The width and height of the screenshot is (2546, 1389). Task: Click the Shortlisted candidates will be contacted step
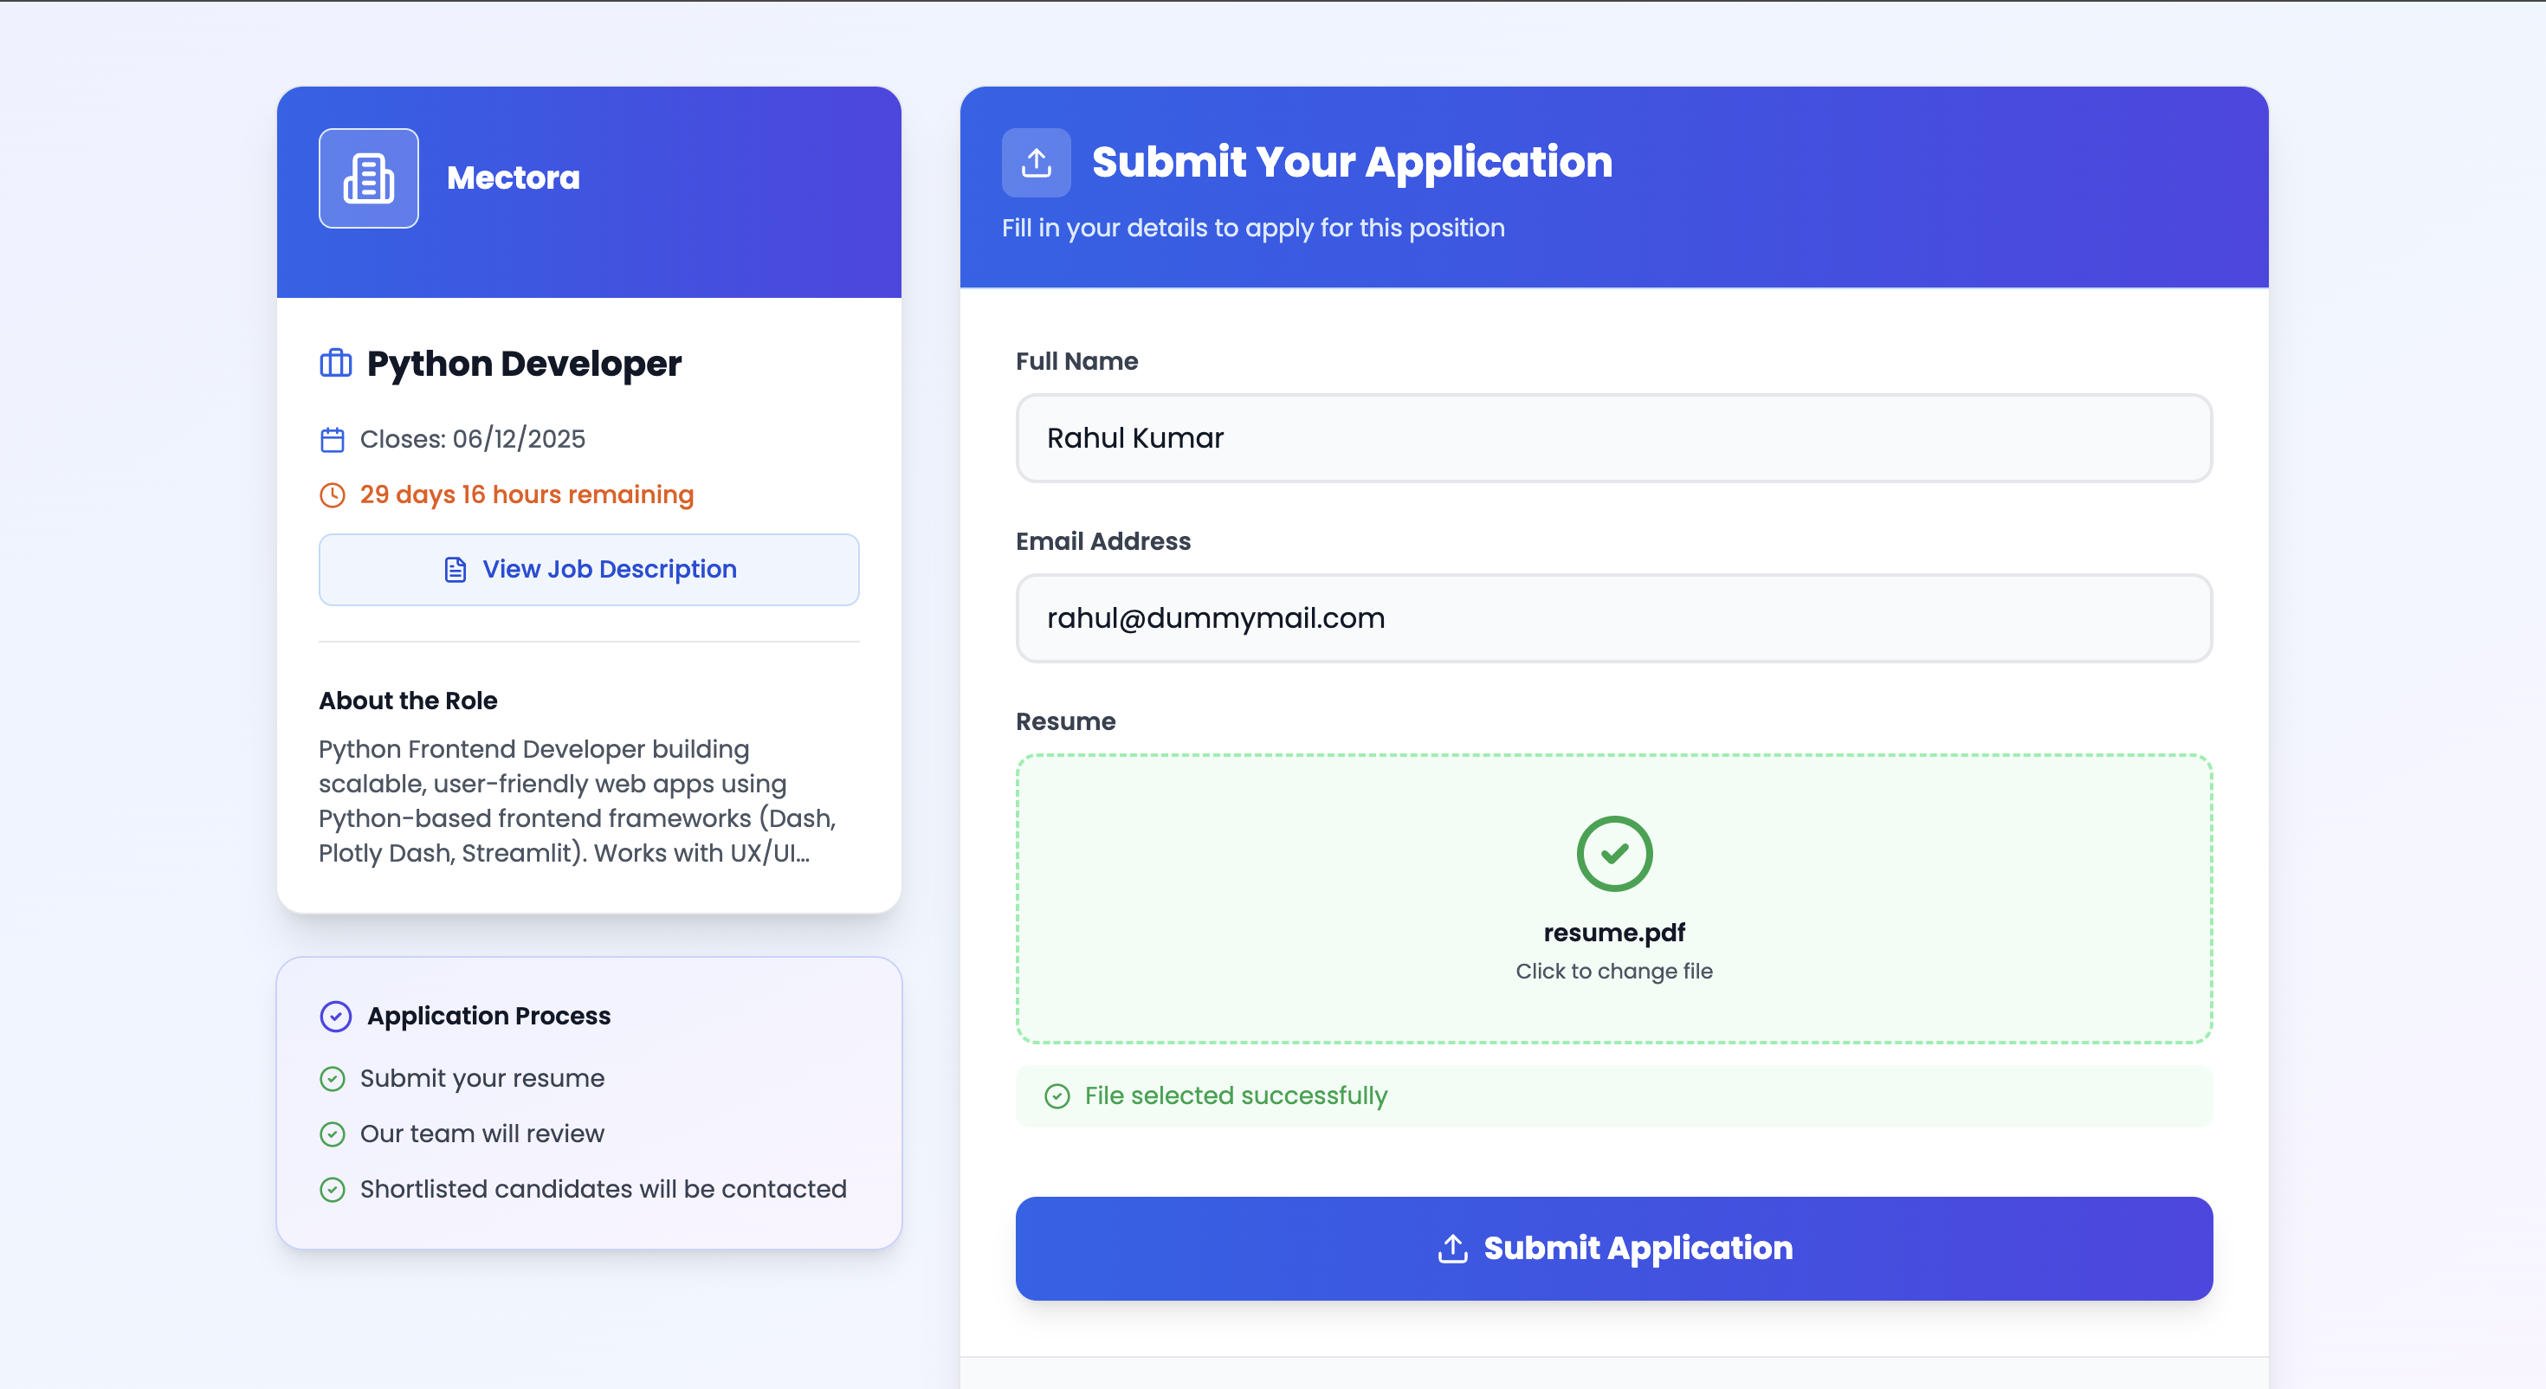(603, 1189)
